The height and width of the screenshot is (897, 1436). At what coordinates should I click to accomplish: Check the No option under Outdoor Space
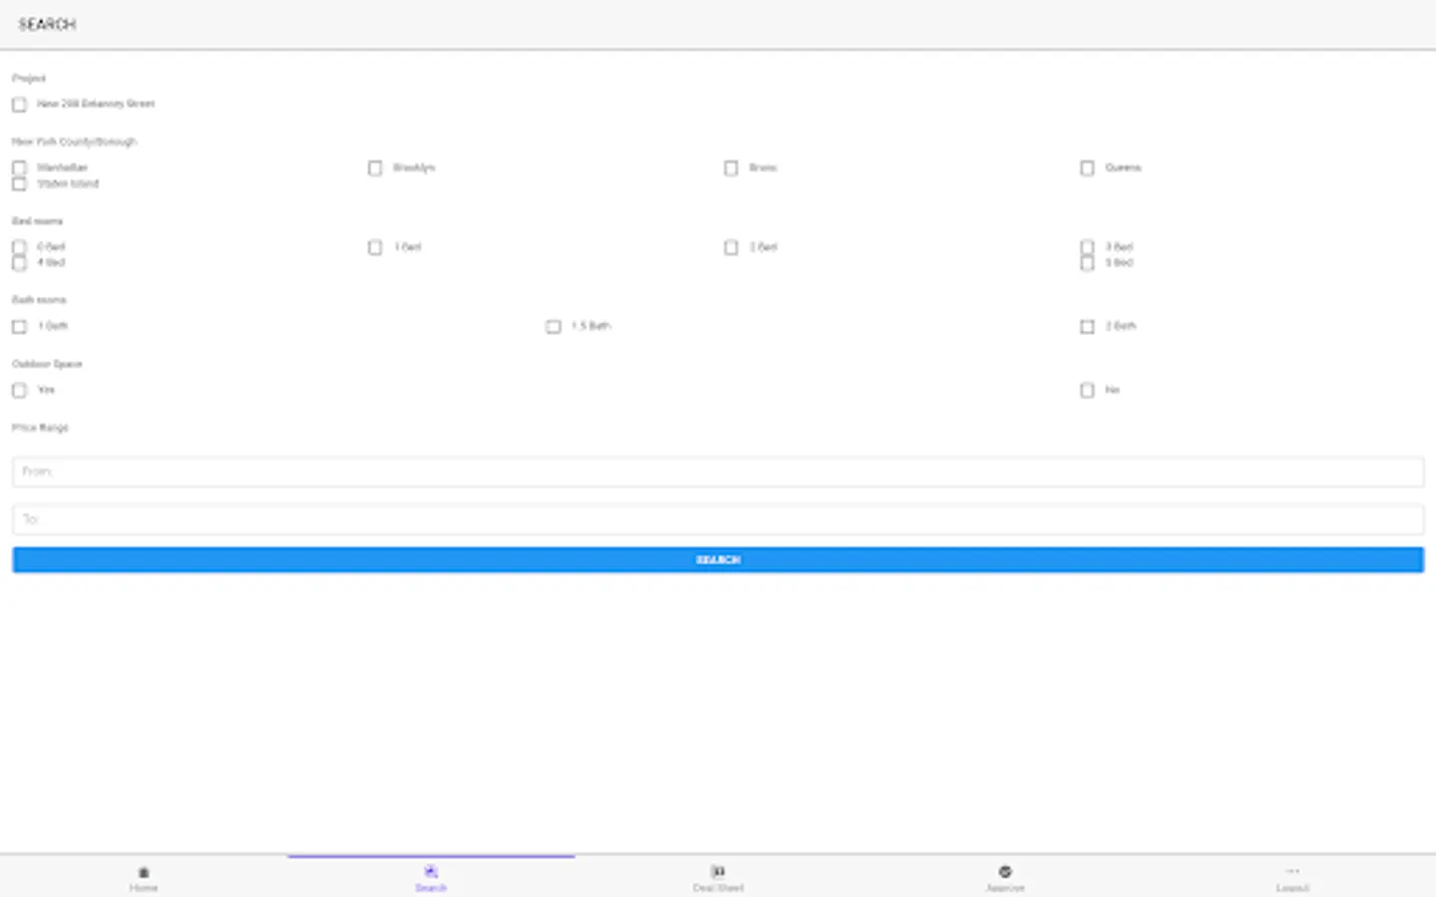(1087, 390)
